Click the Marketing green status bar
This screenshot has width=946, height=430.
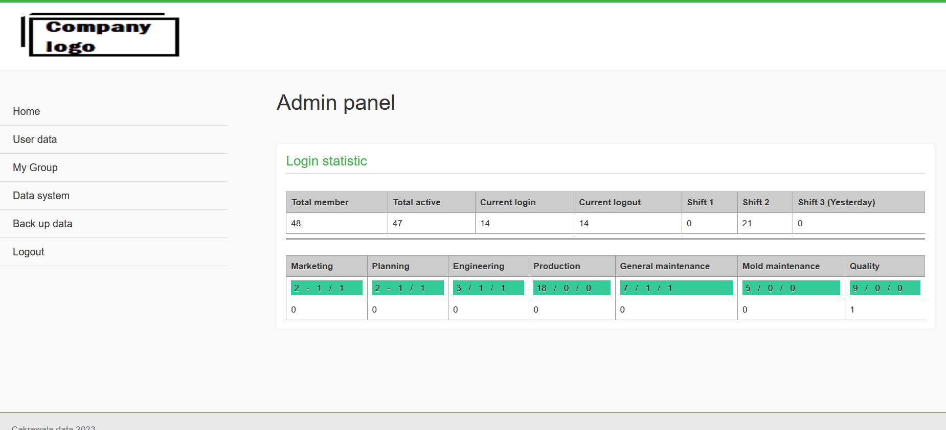click(x=326, y=288)
